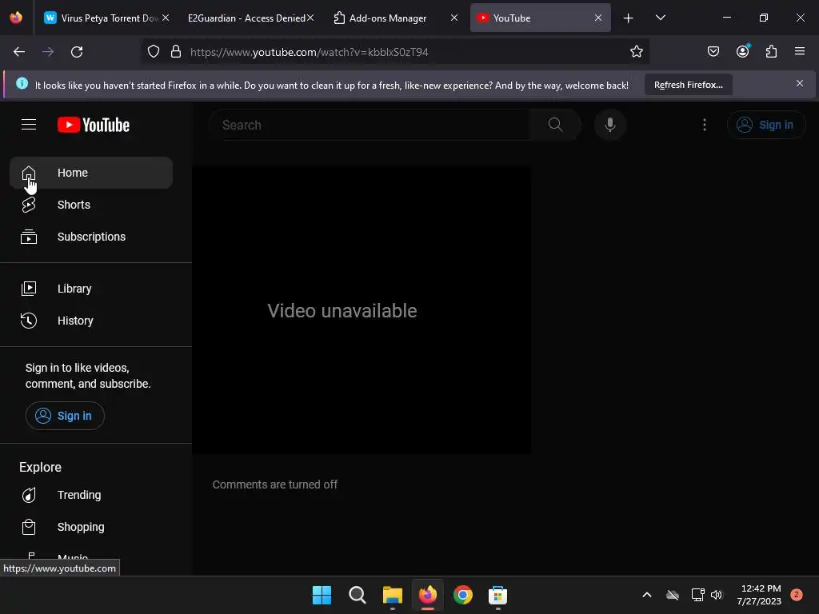Start voice search with microphone icon

[x=609, y=125]
